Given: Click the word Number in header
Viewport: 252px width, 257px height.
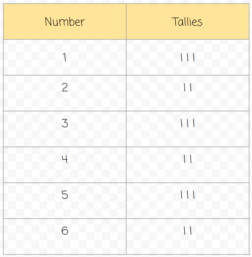Looking at the screenshot, I should click(65, 22).
